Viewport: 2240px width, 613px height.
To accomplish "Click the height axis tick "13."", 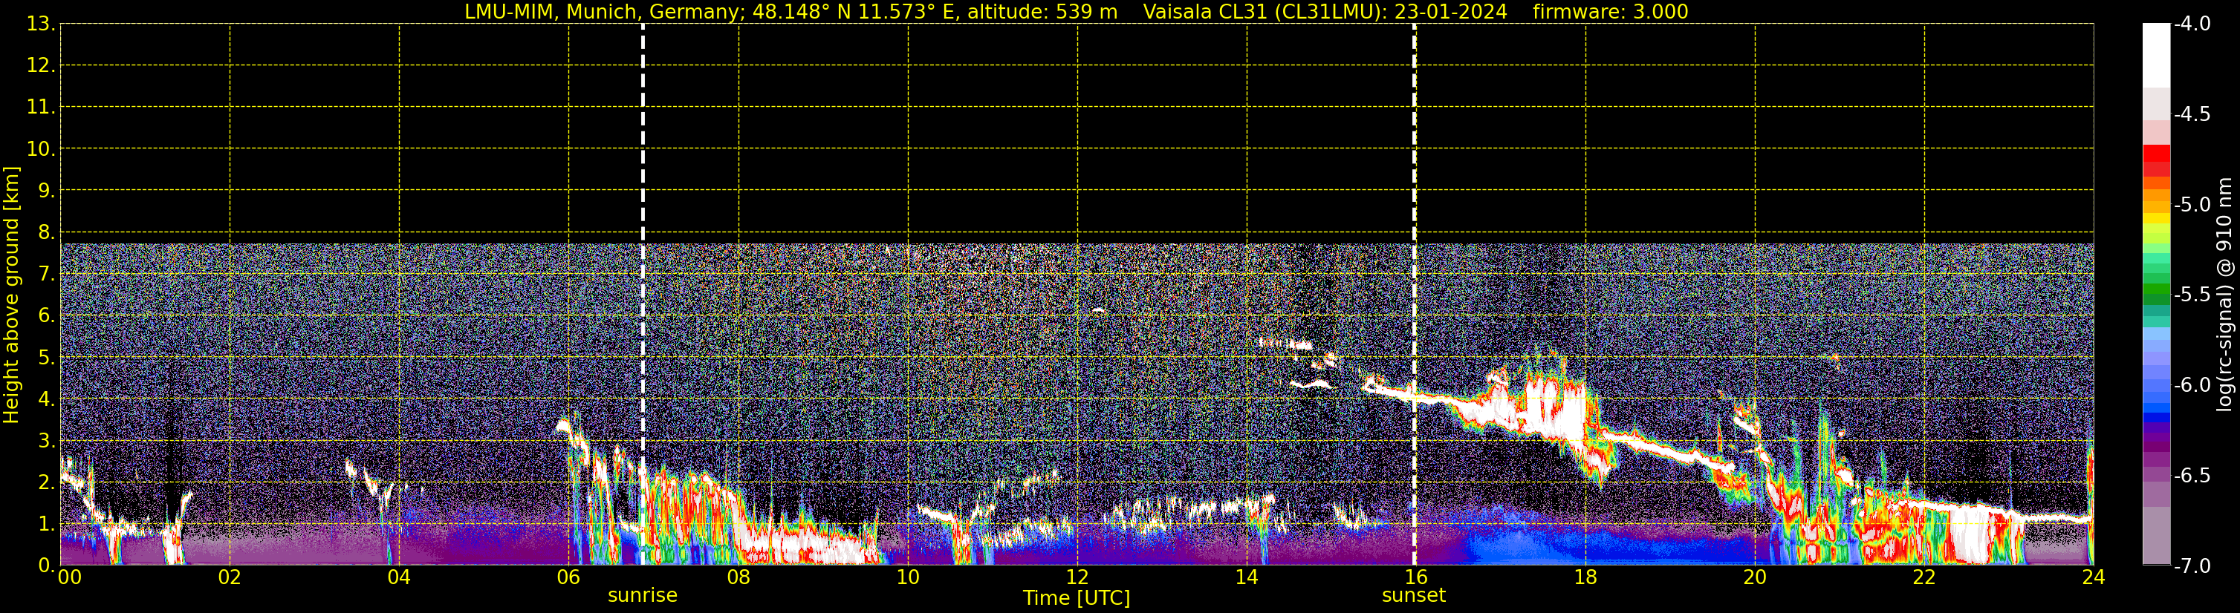I will pyautogui.click(x=41, y=24).
